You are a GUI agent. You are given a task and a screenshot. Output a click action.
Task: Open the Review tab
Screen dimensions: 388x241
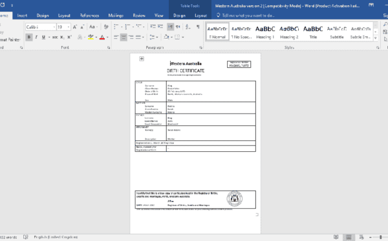[139, 16]
